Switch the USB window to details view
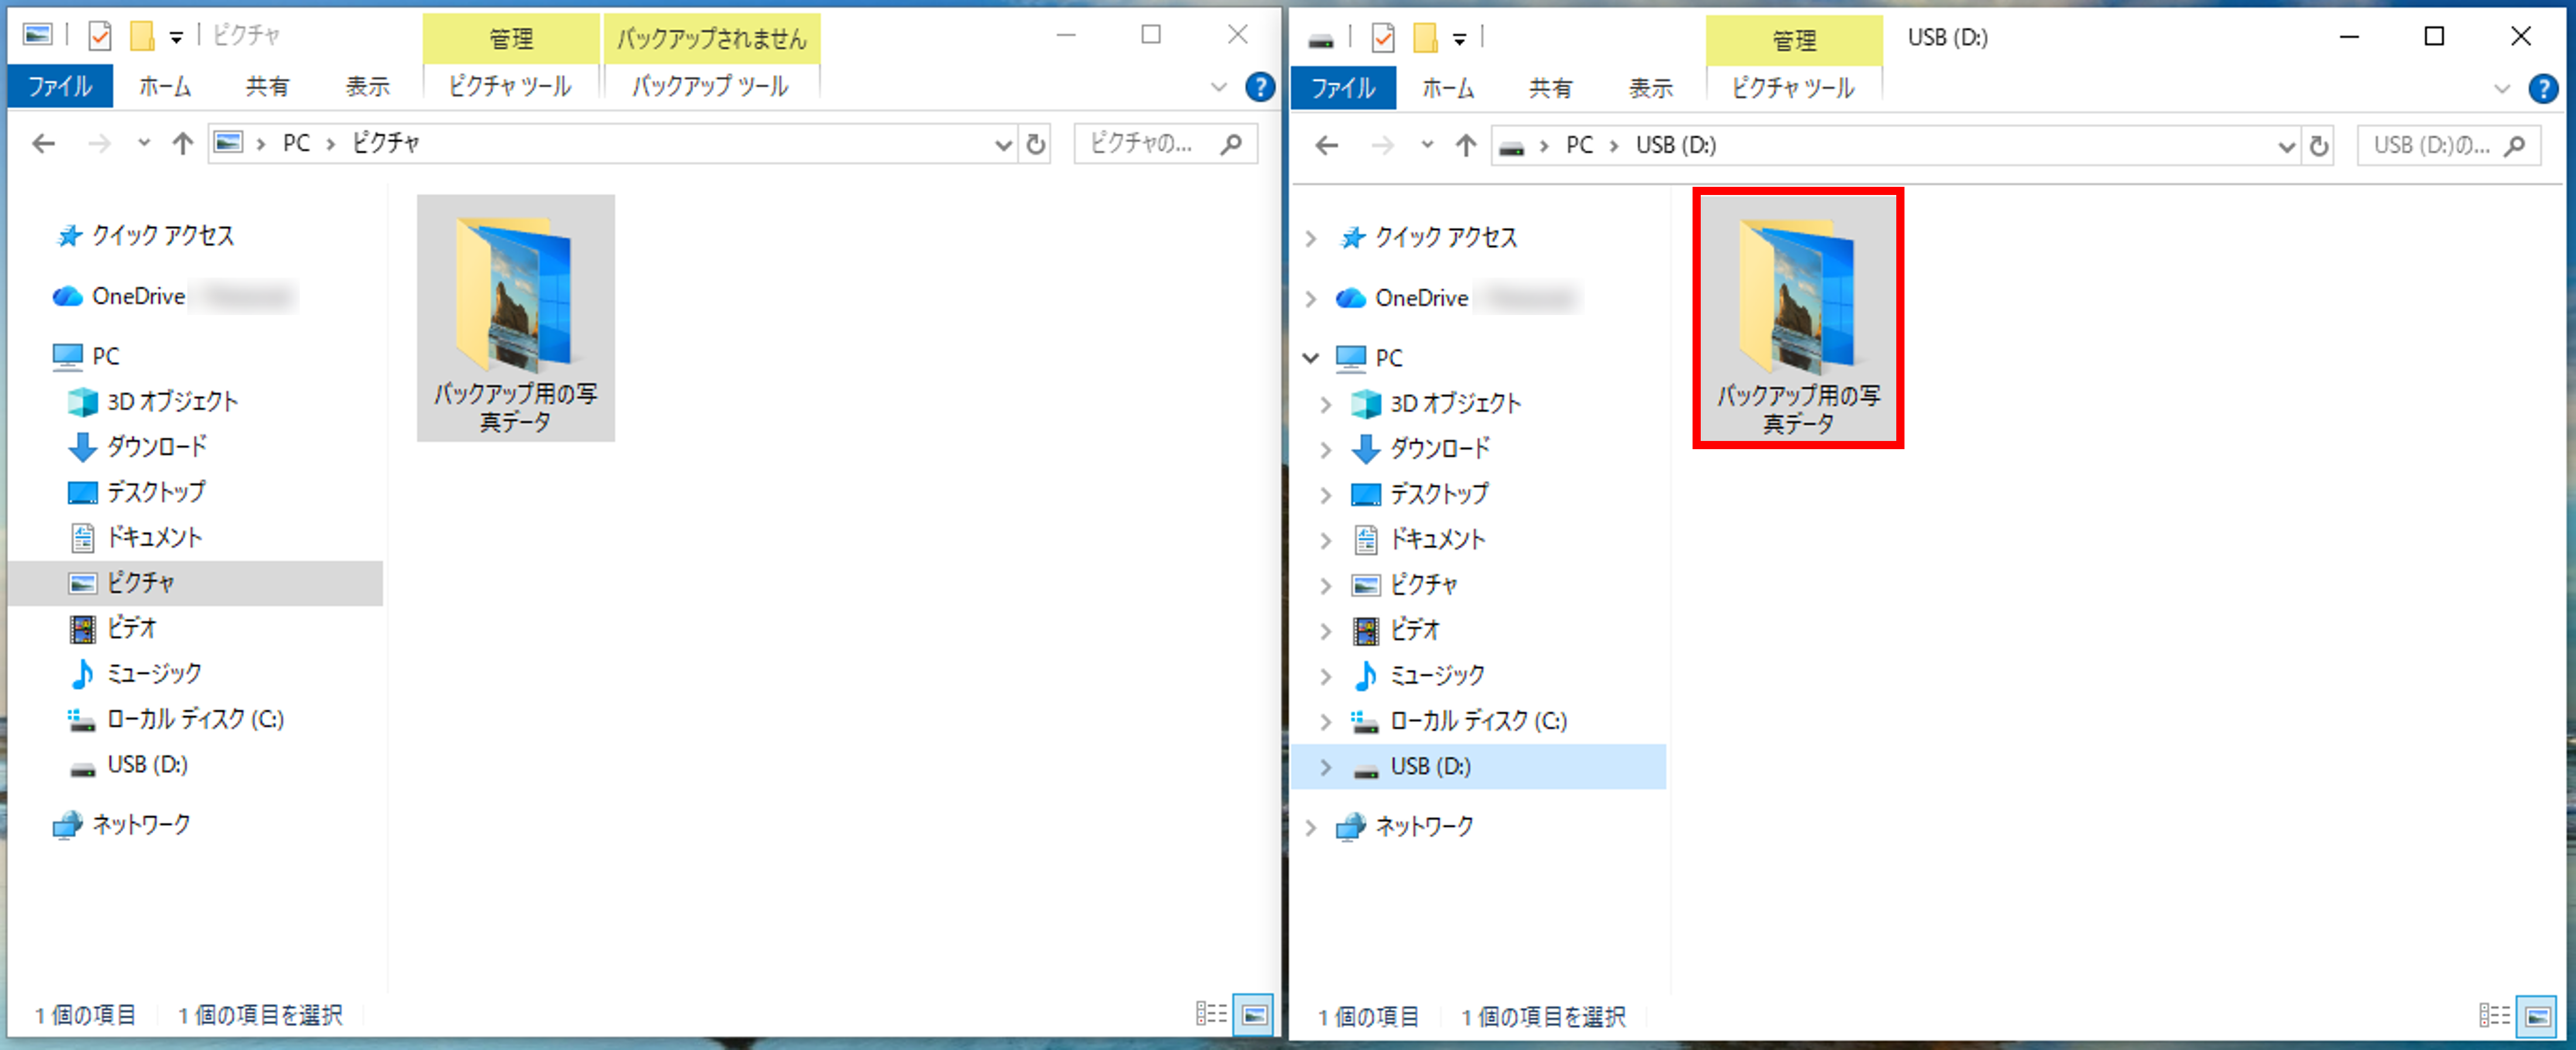Screen dimensions: 2576x1050 point(2494,1015)
